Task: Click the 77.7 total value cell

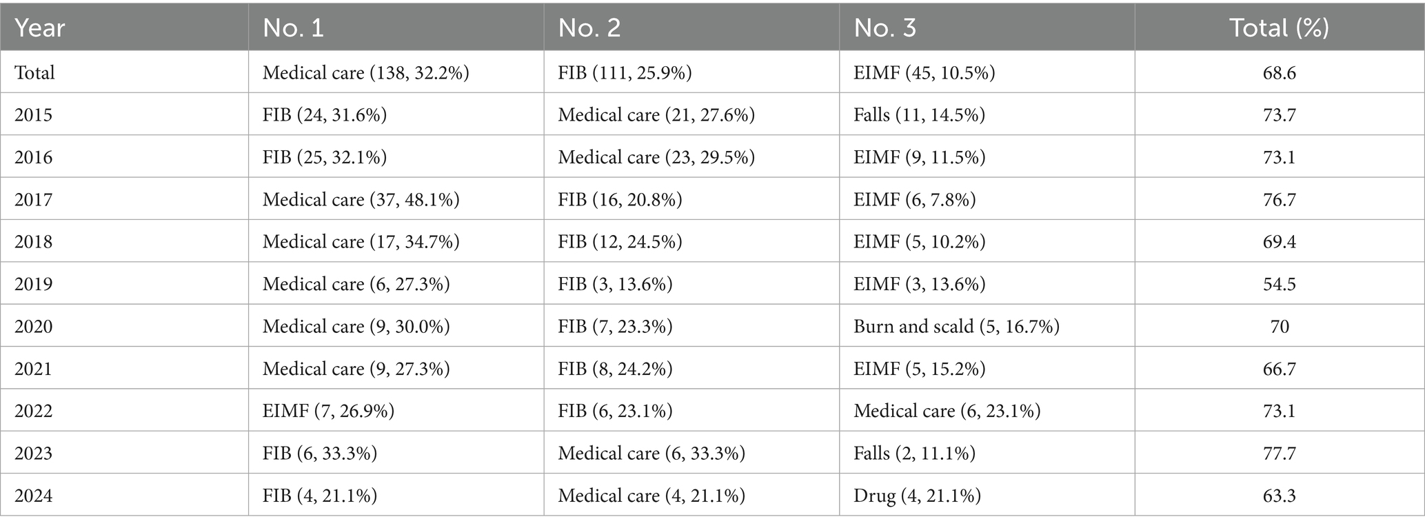Action: click(1279, 453)
